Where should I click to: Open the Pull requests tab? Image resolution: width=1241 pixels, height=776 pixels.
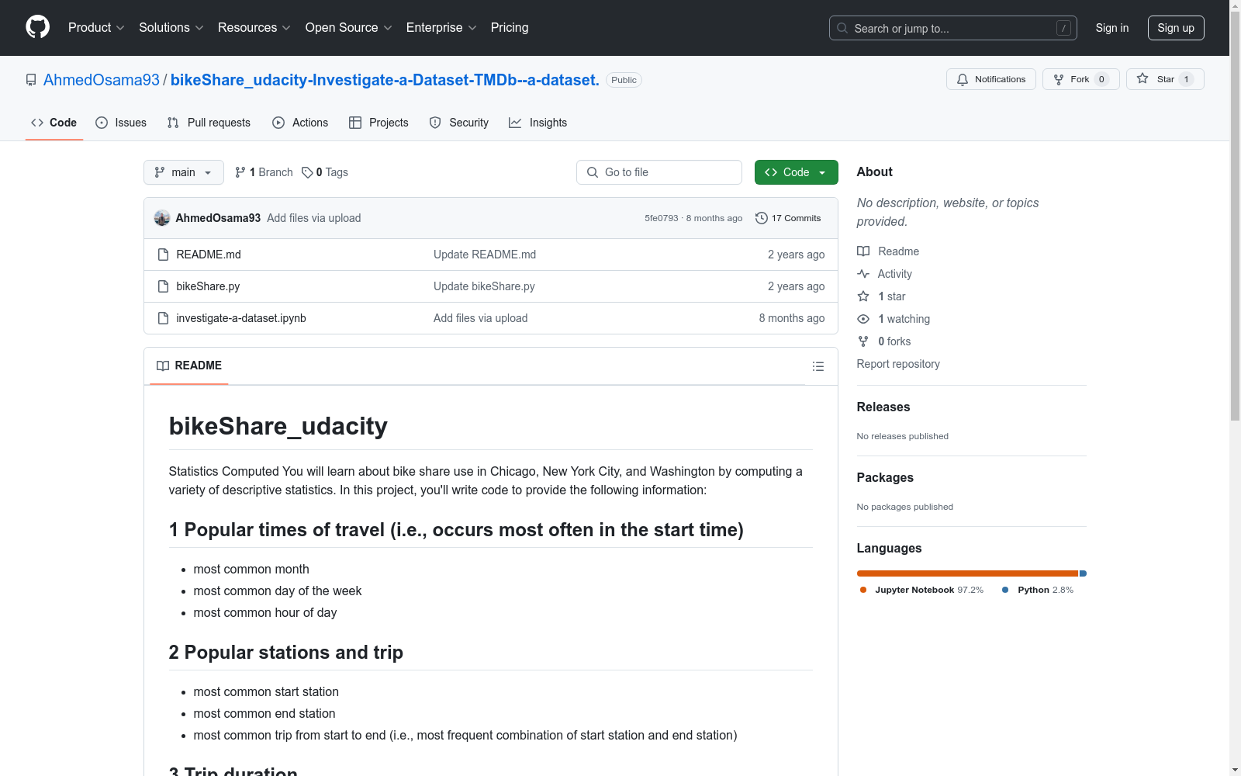pos(209,123)
